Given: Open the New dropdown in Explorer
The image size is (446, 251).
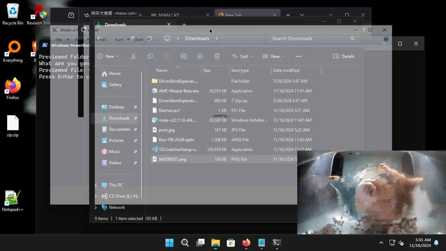Looking at the screenshot, I should pos(108,56).
